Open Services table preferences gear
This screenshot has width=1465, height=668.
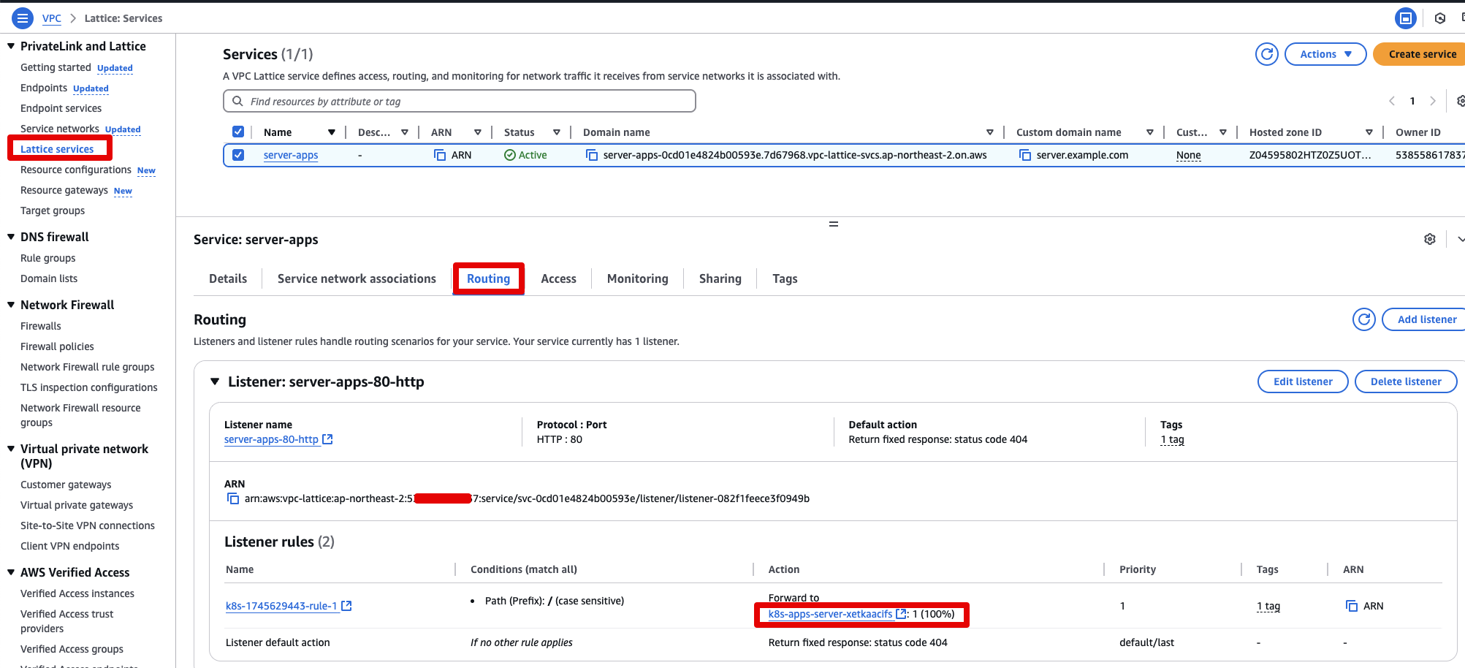(1461, 101)
